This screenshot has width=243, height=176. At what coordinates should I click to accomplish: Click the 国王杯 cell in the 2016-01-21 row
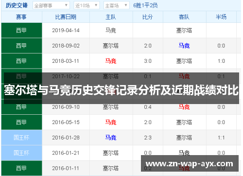pyautogui.click(x=21, y=153)
